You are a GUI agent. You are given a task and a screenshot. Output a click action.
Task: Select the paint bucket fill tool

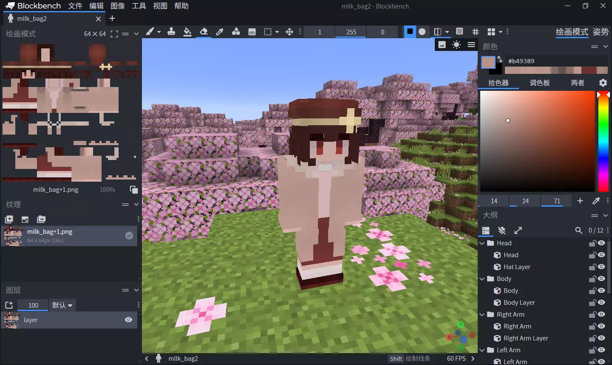click(x=187, y=32)
